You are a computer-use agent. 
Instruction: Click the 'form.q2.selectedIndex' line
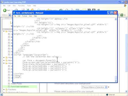(x=45, y=68)
